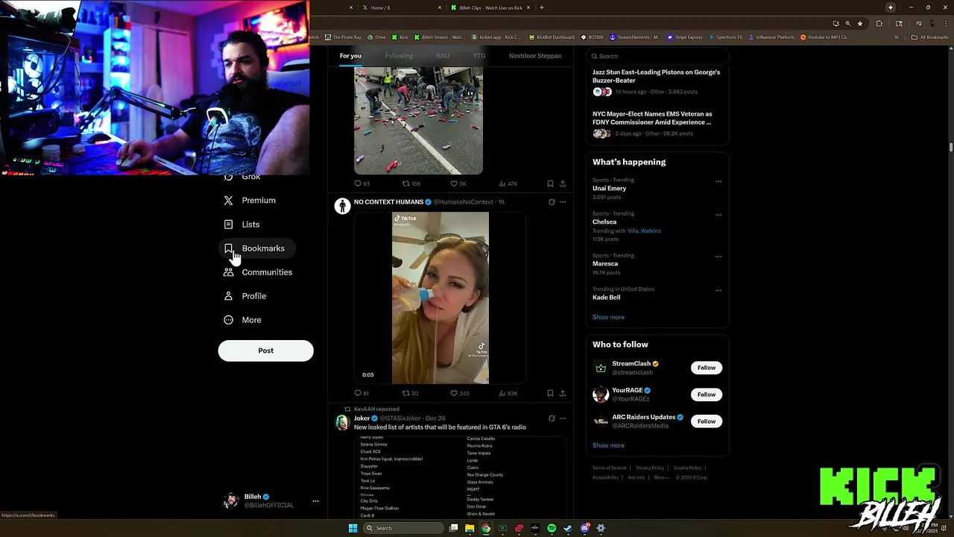The height and width of the screenshot is (537, 954).
Task: Open Bookmarks in the X sidebar
Action: click(x=256, y=248)
